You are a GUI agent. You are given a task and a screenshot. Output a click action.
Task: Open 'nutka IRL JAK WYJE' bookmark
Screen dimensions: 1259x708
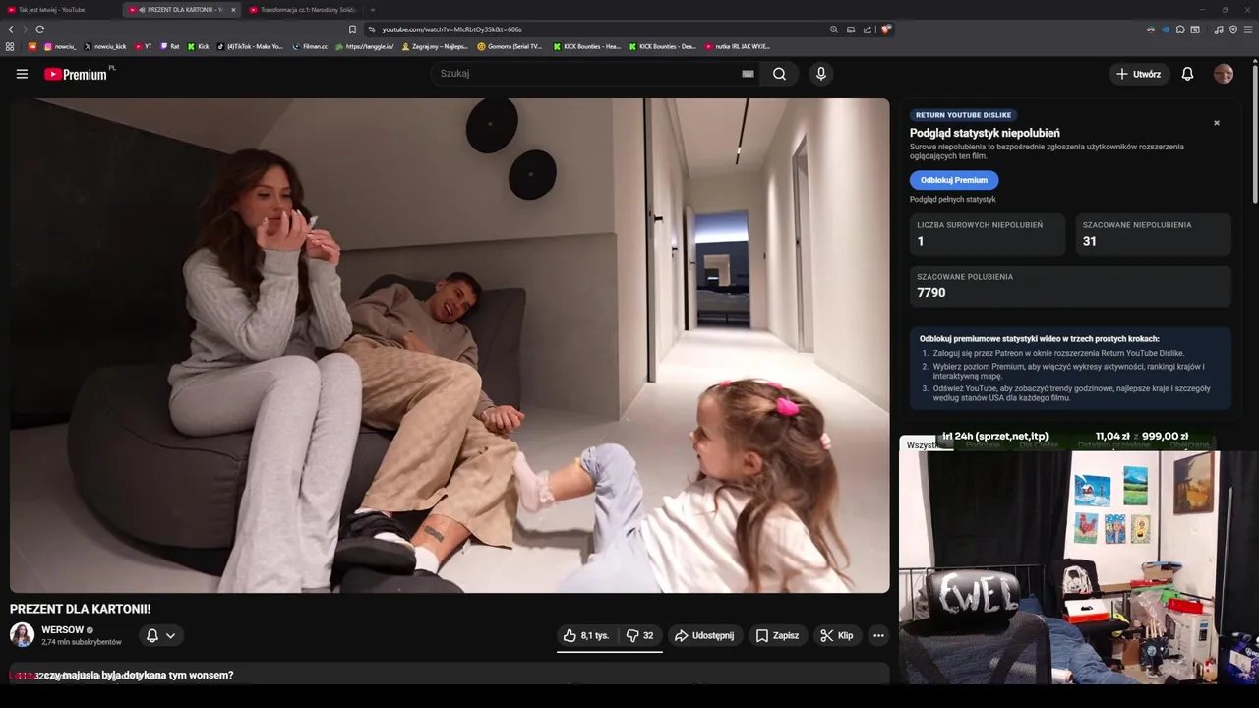click(x=738, y=46)
